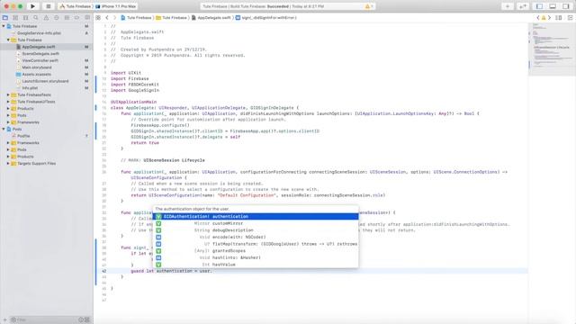This screenshot has height=324, width=576.
Task: Toggle the inspectors panel visibility
Action: 566,6
